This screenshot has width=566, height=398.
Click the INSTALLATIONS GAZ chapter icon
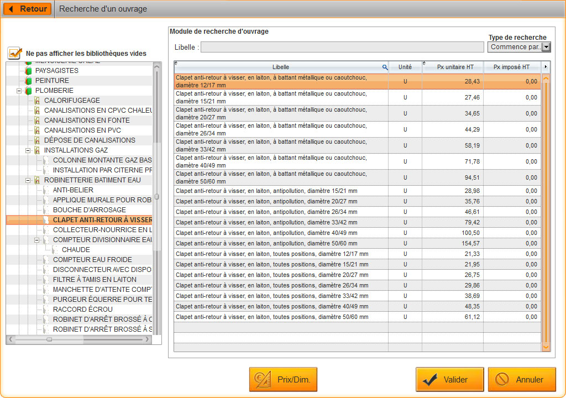[x=37, y=150]
